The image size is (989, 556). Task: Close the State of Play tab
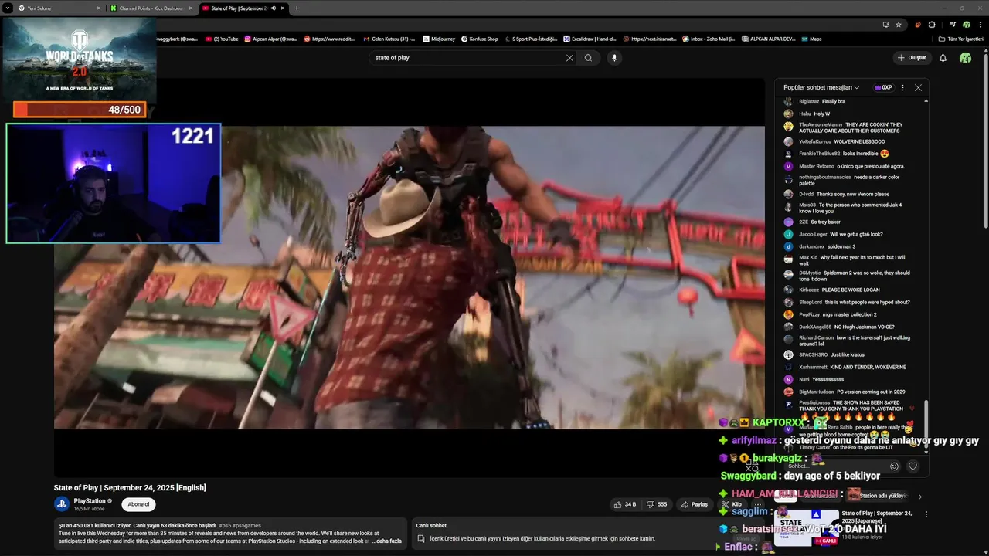pos(284,8)
